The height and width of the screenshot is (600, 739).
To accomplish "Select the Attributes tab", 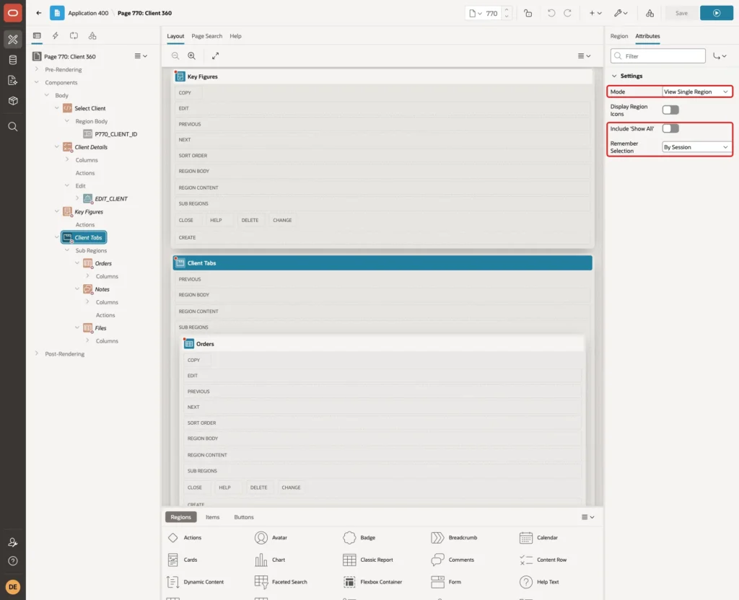I will coord(647,36).
